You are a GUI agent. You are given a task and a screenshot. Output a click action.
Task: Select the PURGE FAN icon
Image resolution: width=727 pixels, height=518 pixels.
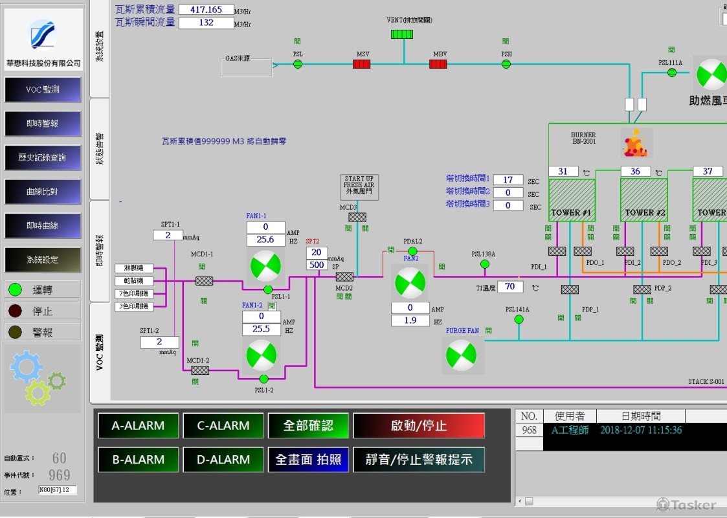pos(462,354)
